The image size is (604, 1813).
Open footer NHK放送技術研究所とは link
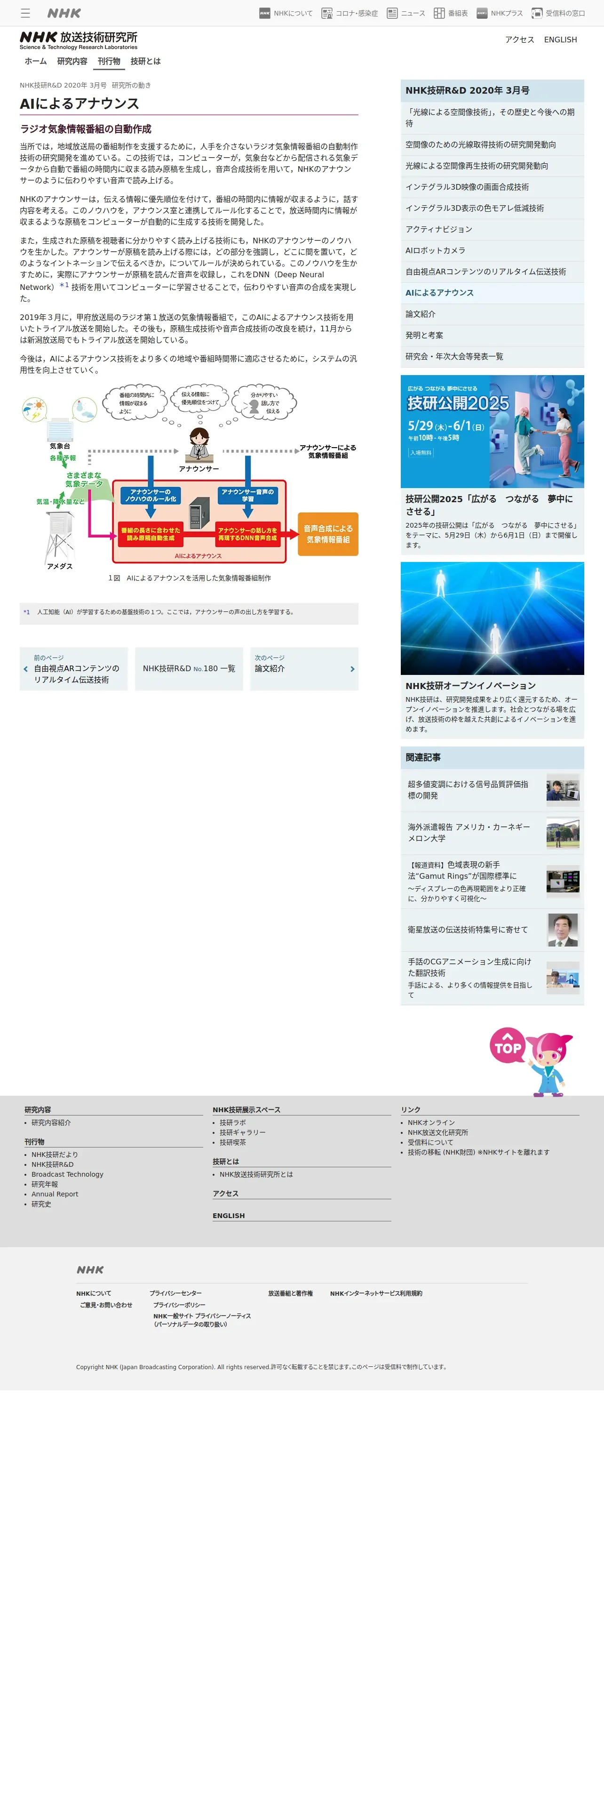[x=256, y=1174]
